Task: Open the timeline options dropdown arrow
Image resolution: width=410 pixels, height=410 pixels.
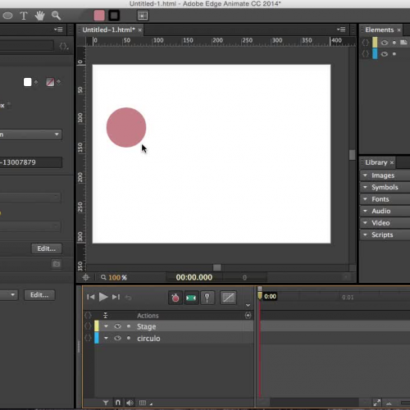Action: coord(248,305)
